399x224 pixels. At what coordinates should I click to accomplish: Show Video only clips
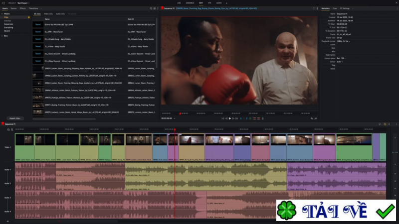pos(48,13)
